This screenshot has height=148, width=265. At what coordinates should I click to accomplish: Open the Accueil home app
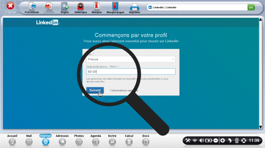pyautogui.click(x=12, y=142)
